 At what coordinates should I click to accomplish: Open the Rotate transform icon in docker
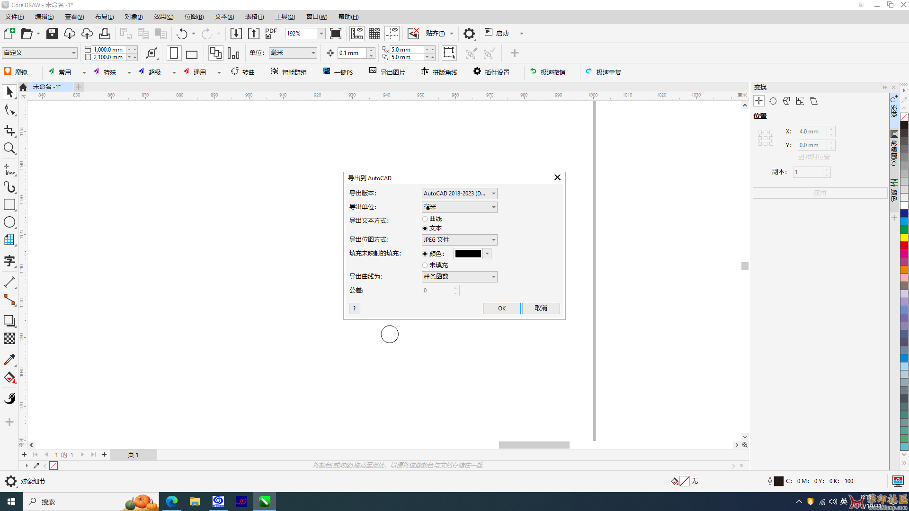pyautogui.click(x=773, y=101)
